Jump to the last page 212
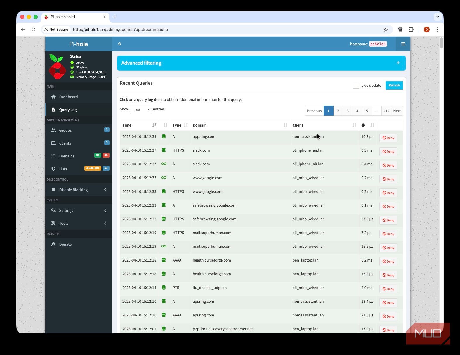The width and height of the screenshot is (460, 355). (x=386, y=111)
